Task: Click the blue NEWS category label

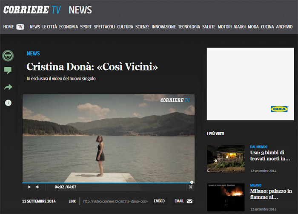Action: pos(33,54)
